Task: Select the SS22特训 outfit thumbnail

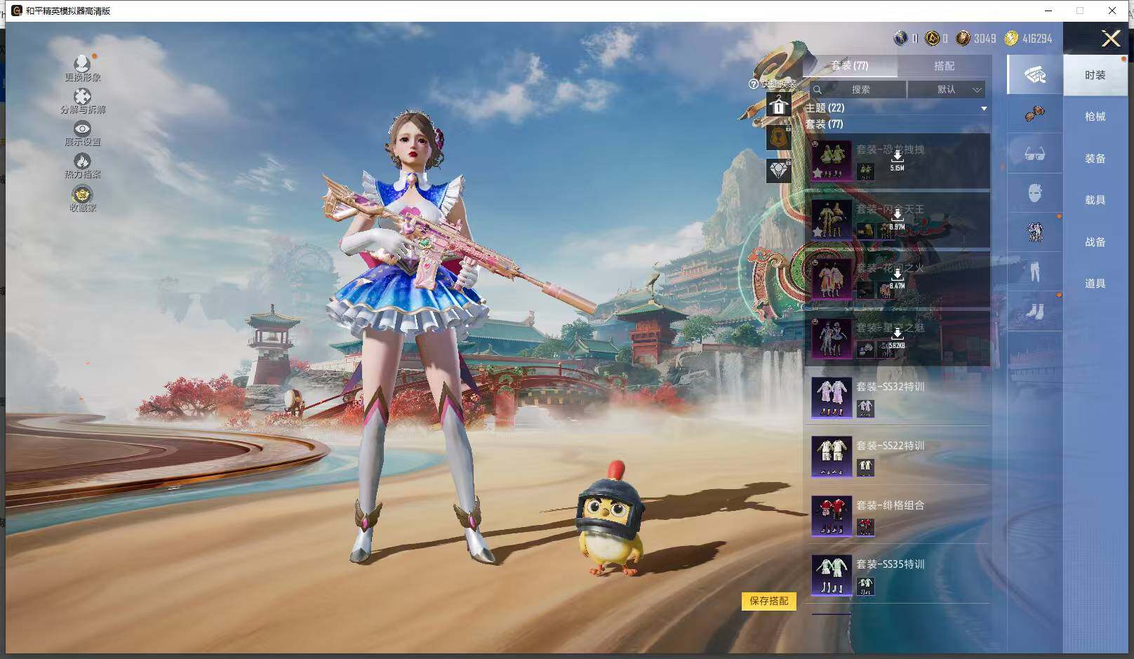Action: (x=832, y=457)
